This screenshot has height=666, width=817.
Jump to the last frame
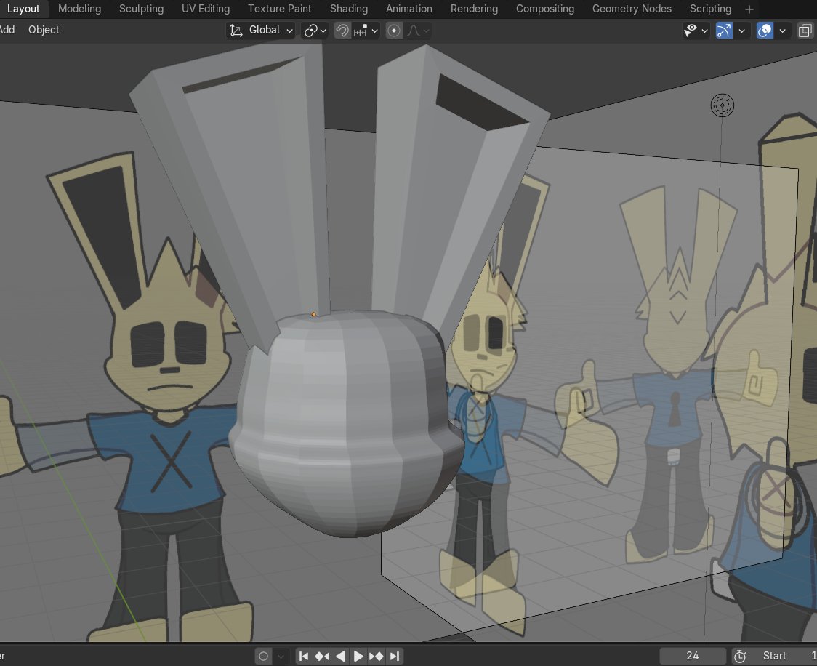(395, 656)
